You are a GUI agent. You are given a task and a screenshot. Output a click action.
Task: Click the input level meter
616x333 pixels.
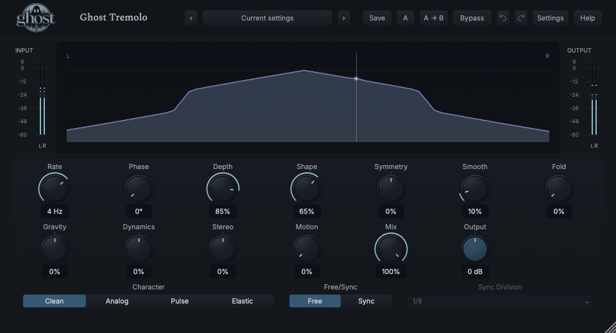(x=42, y=98)
